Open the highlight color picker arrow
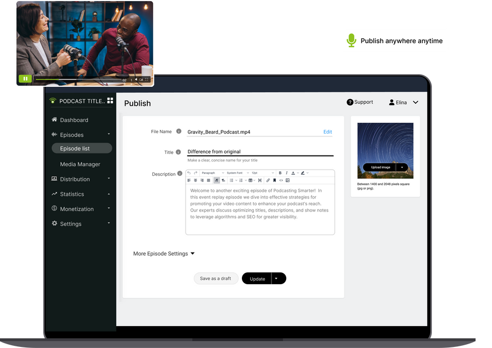Viewport: 492px width, 348px height. point(307,173)
